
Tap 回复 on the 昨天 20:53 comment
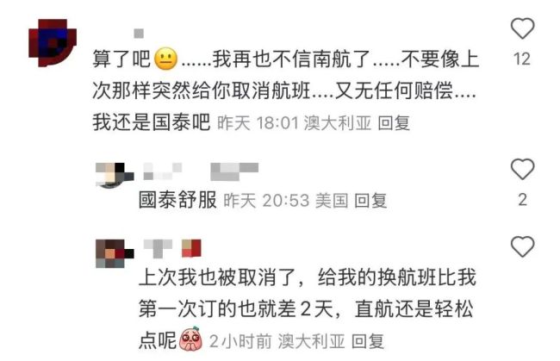coord(370,201)
